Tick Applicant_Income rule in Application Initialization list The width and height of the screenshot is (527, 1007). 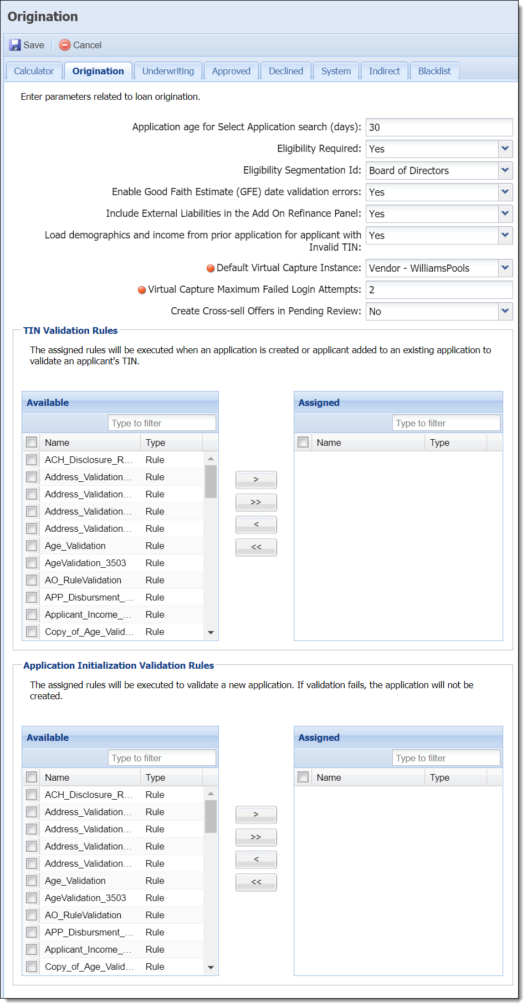click(x=32, y=949)
